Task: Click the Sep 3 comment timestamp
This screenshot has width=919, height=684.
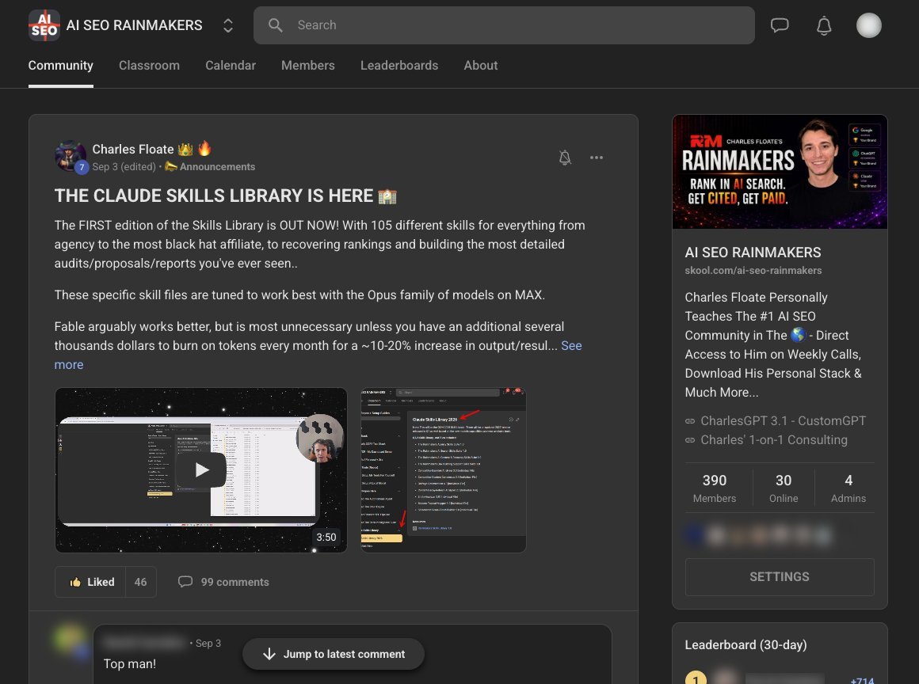Action: [x=208, y=643]
